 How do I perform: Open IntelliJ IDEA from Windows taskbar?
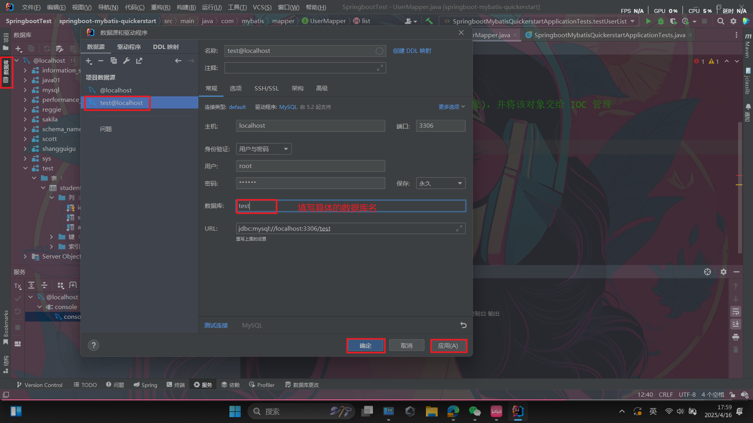[x=518, y=411]
